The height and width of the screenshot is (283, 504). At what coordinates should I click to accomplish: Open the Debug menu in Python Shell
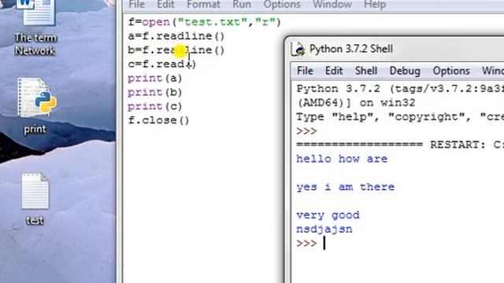coord(405,71)
